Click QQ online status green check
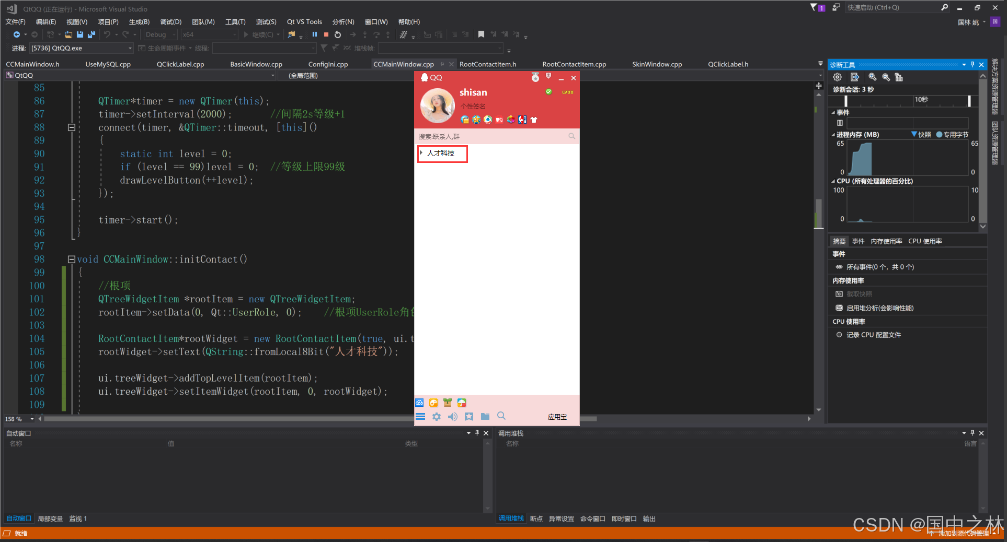 (548, 91)
